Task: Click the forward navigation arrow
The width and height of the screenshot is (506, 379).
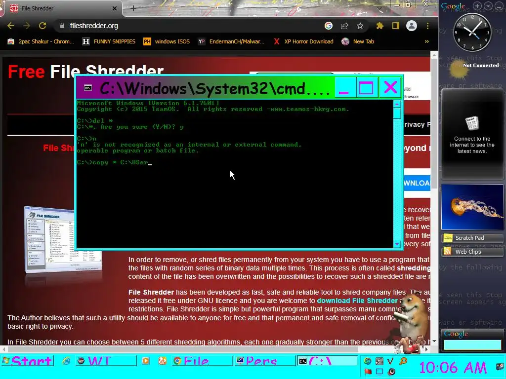Action: [27, 26]
